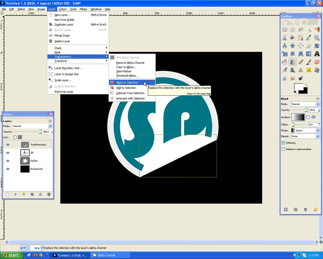Screen dimensions: 323x259
Task: Select the Text tool
Action: (317, 54)
